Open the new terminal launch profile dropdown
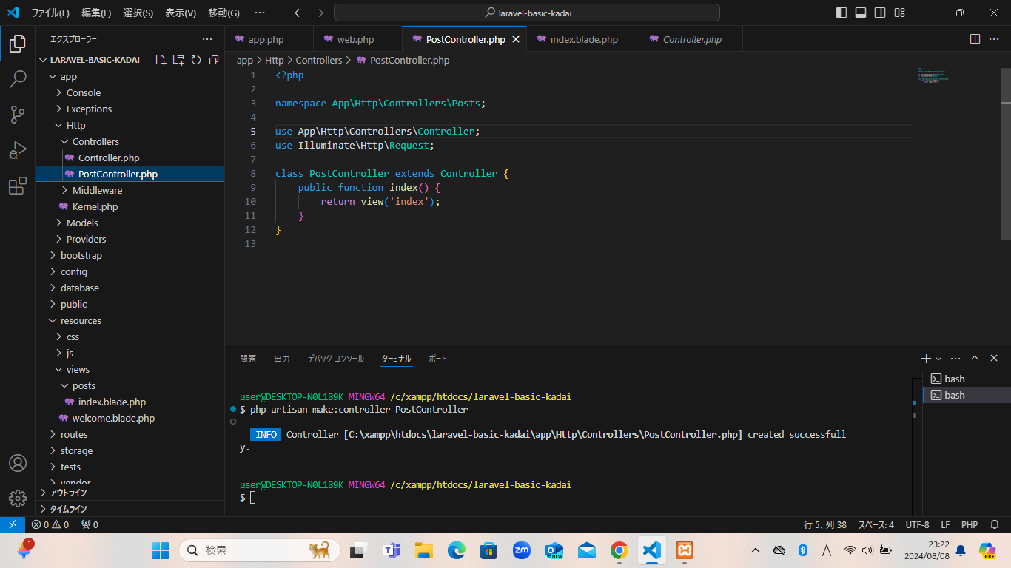 [938, 359]
